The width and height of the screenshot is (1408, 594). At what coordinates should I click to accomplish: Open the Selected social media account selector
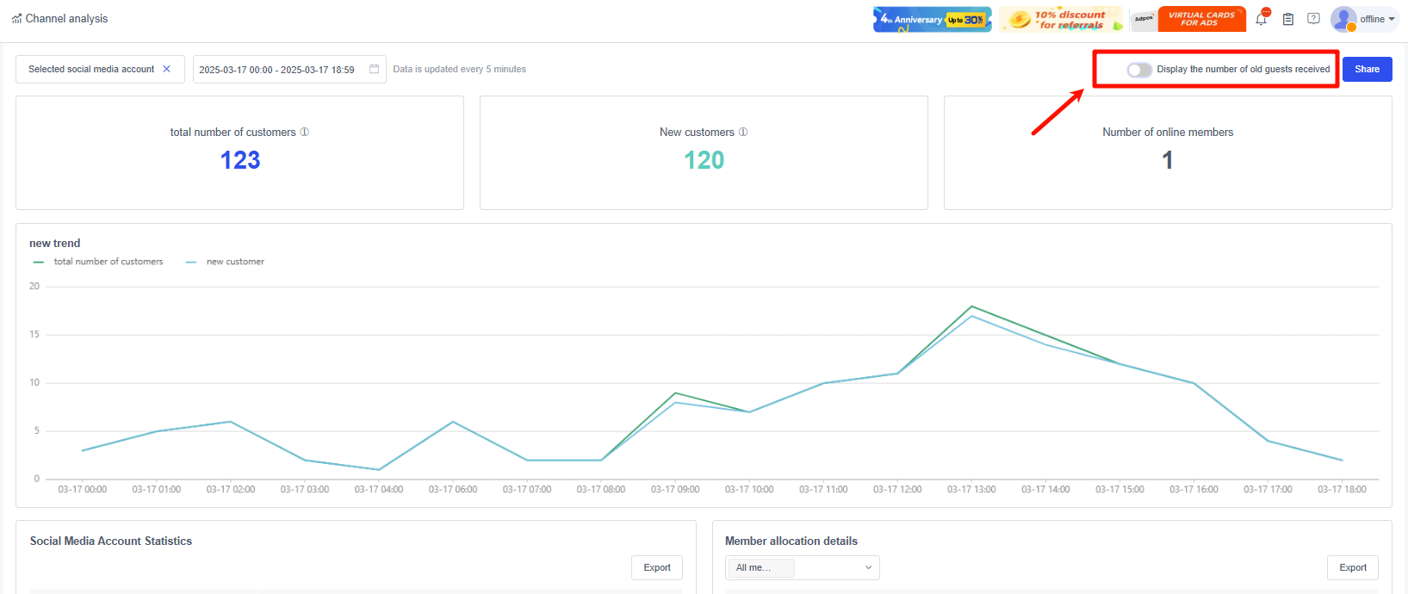pyautogui.click(x=91, y=69)
